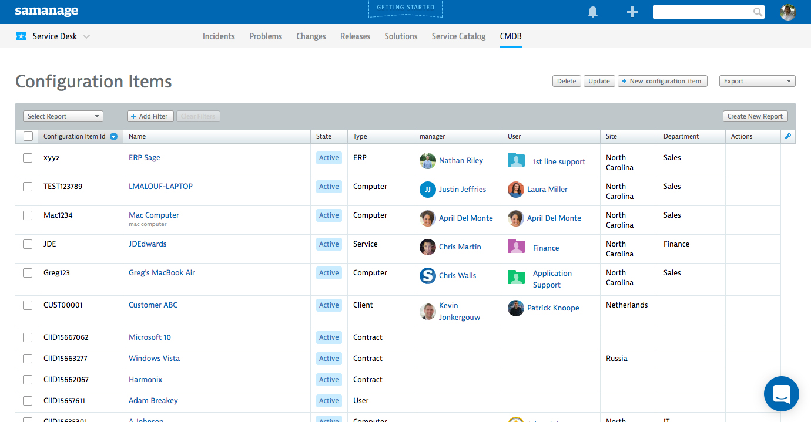
Task: Open the Export dropdown
Action: 757,81
